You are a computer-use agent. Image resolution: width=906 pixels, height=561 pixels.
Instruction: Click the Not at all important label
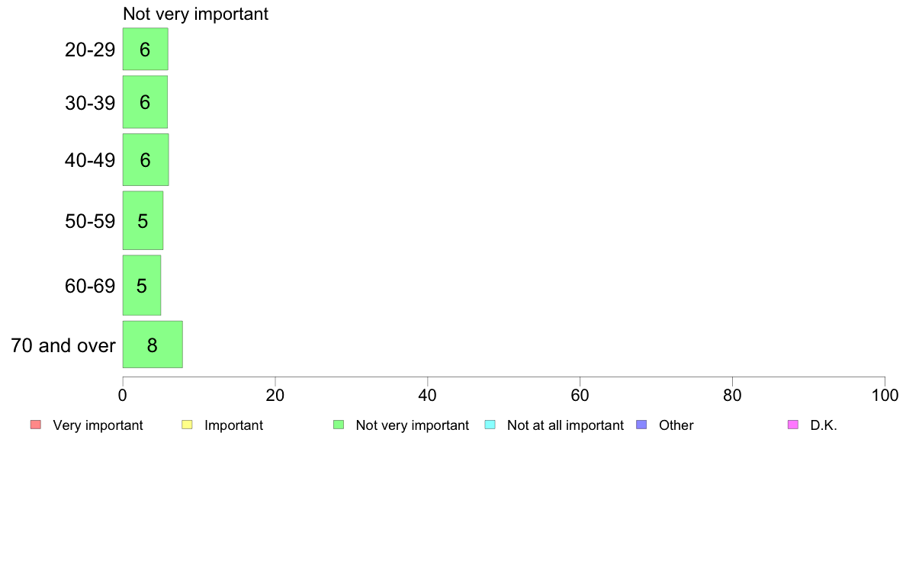565,425
